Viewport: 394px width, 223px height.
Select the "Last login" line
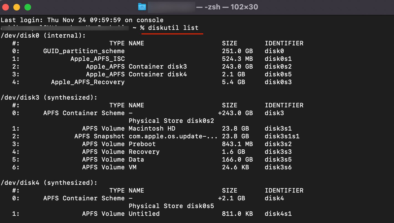click(x=82, y=20)
